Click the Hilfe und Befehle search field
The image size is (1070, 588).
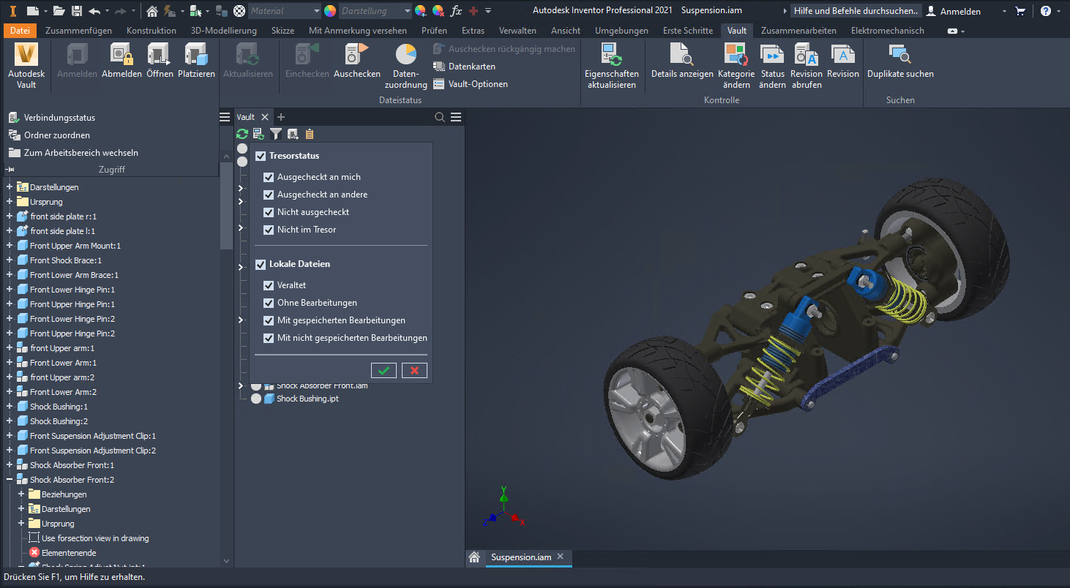(856, 11)
